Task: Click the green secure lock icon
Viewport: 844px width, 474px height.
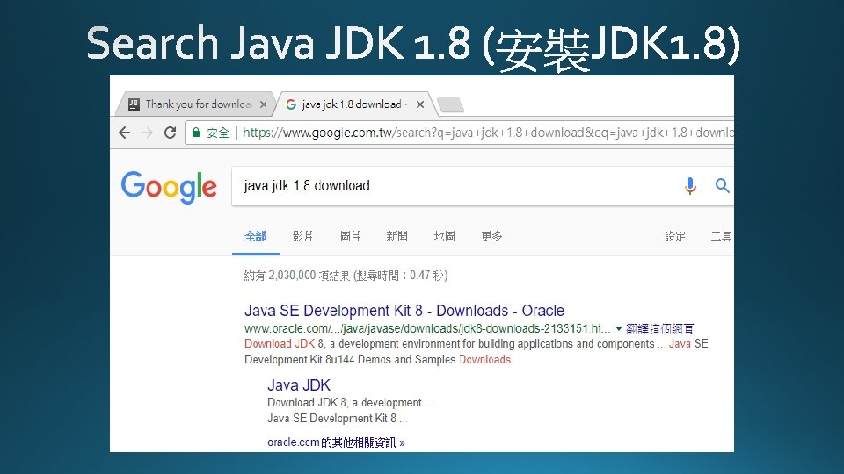Action: click(x=196, y=133)
